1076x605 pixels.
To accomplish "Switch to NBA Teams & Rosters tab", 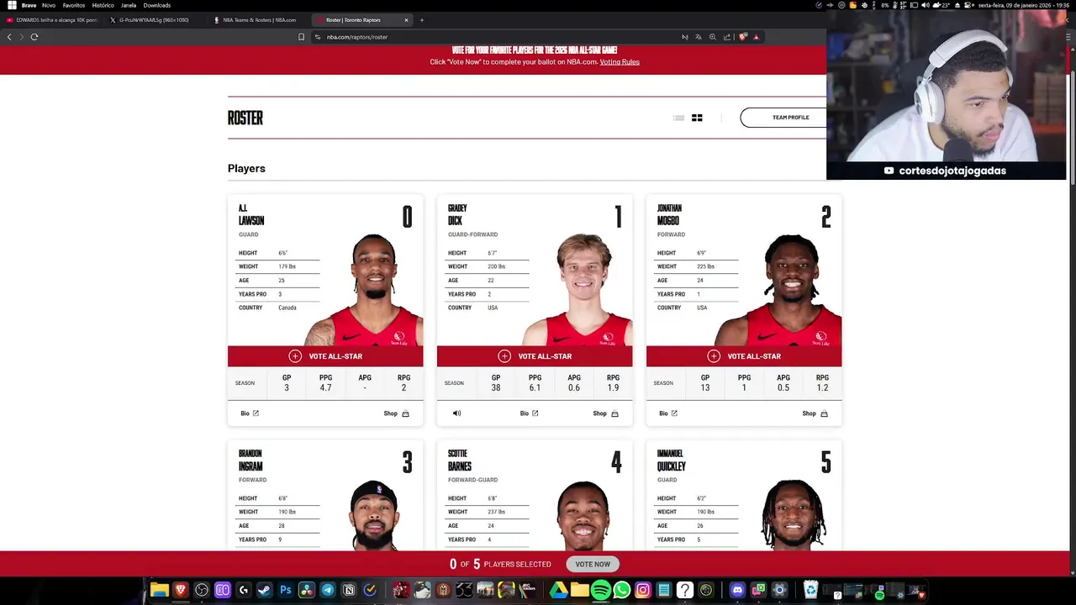I will pos(258,19).
